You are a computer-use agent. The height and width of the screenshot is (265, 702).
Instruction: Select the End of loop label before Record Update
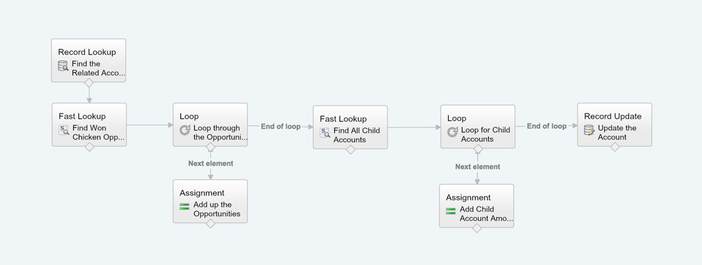(546, 126)
